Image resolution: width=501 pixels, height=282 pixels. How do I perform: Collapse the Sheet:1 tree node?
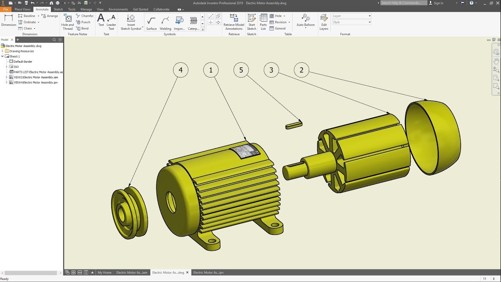(3, 56)
